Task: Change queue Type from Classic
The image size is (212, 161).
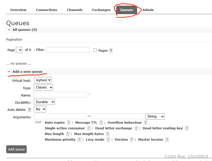Action: coord(43,87)
